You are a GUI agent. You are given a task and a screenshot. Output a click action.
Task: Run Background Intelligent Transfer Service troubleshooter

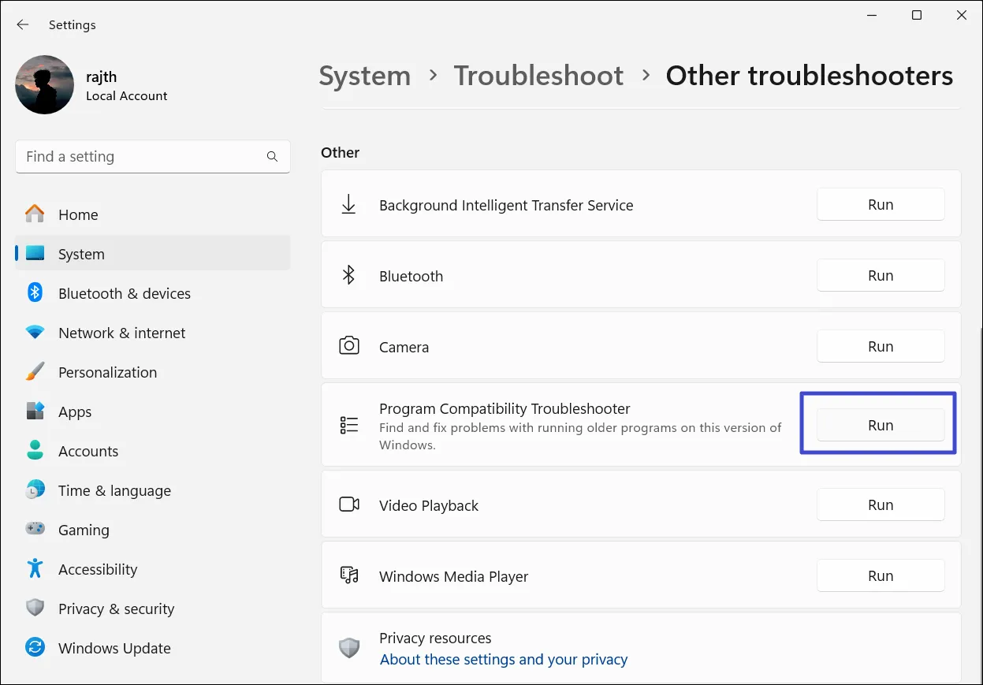click(880, 204)
